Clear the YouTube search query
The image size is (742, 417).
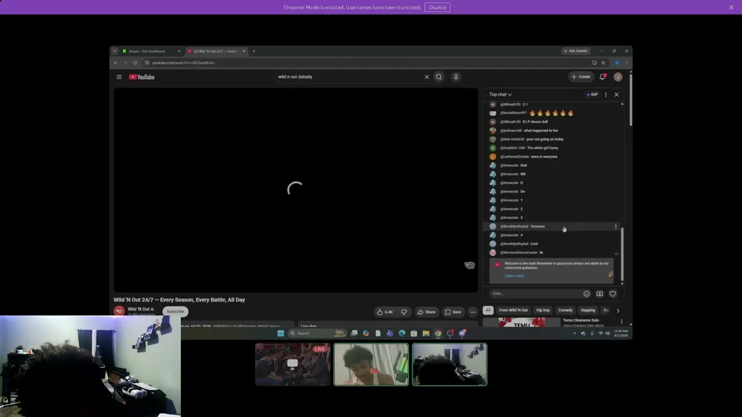pyautogui.click(x=427, y=77)
